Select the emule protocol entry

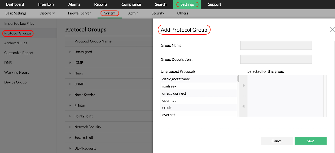coord(167,107)
